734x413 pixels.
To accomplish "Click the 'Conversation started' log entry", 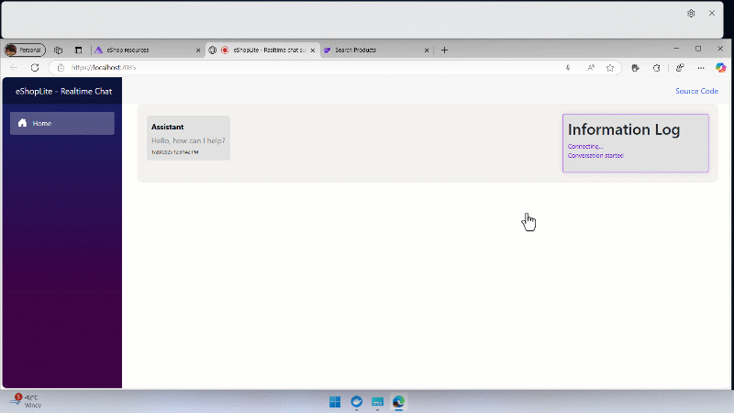I will coord(595,155).
